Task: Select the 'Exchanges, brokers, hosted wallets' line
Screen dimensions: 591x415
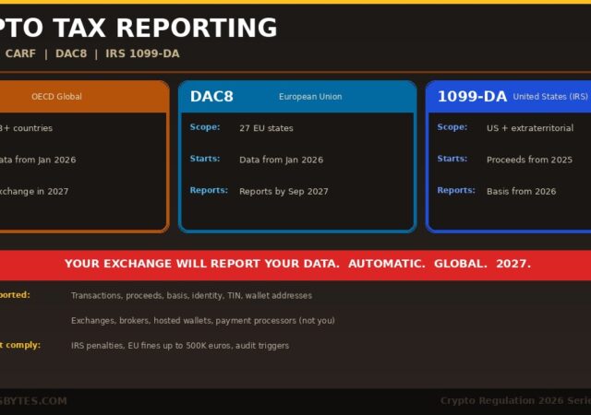Action: click(203, 321)
